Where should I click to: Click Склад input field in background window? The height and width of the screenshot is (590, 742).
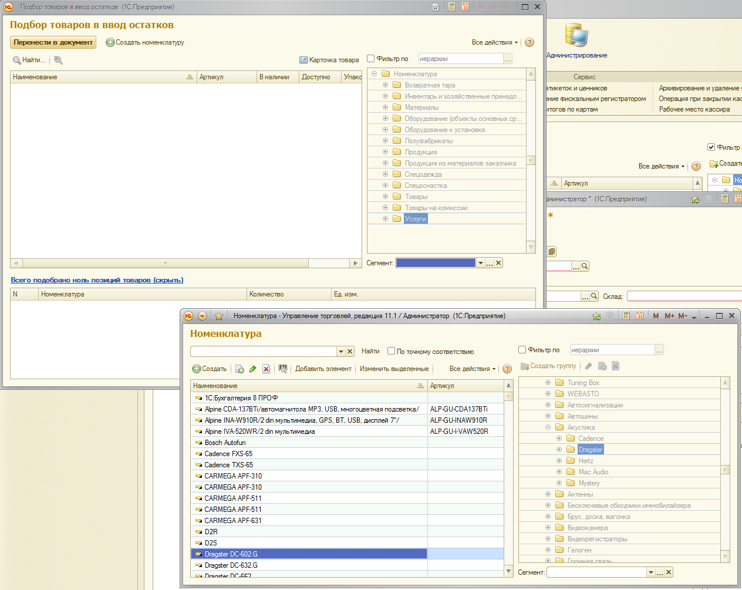click(684, 296)
